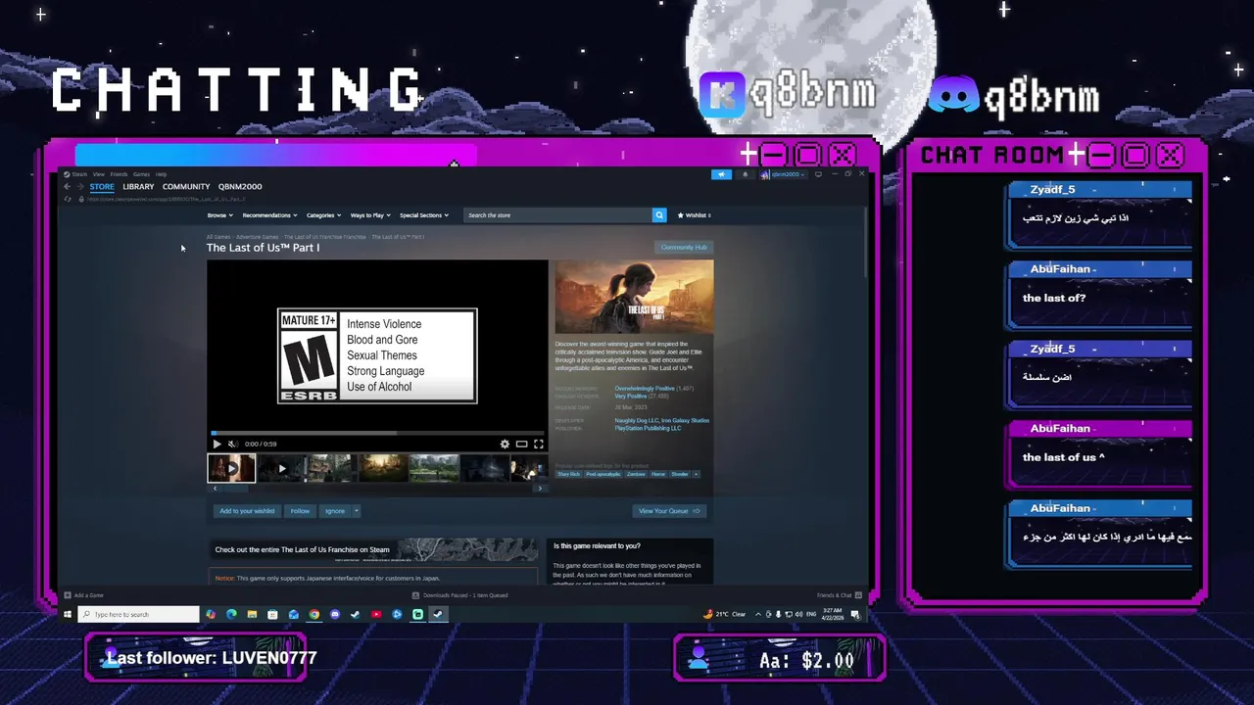Open the PlayStation Publishing LLC link

pyautogui.click(x=648, y=428)
